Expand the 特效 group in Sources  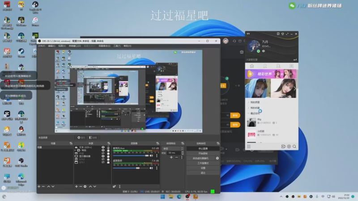coord(75,151)
